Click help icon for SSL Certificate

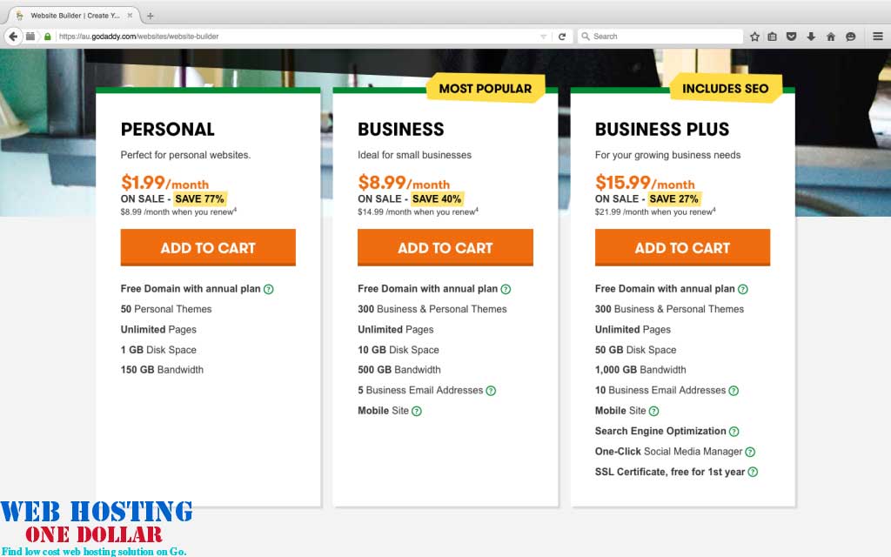pos(753,472)
